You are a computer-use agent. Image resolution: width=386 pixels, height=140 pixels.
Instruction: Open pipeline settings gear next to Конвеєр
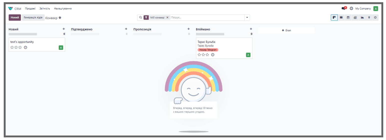(60, 18)
